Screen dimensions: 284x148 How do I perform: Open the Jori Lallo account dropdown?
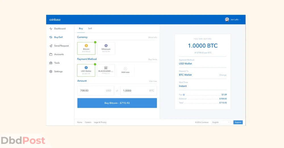click(x=233, y=20)
